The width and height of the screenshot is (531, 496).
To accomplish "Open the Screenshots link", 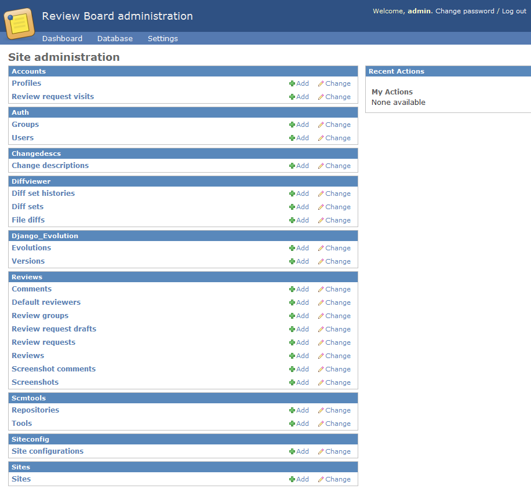I will [35, 382].
